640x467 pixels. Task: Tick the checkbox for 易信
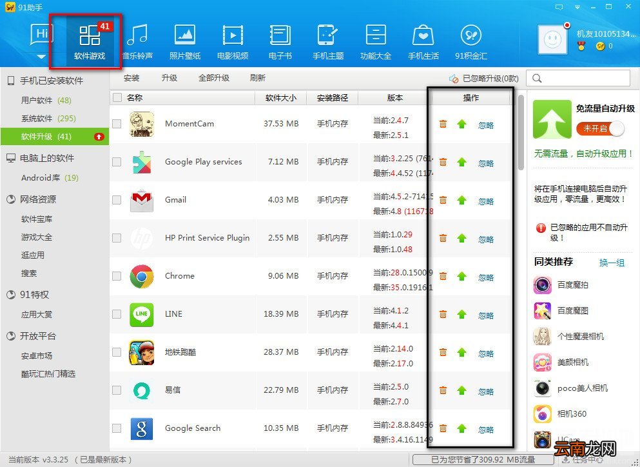pos(117,390)
